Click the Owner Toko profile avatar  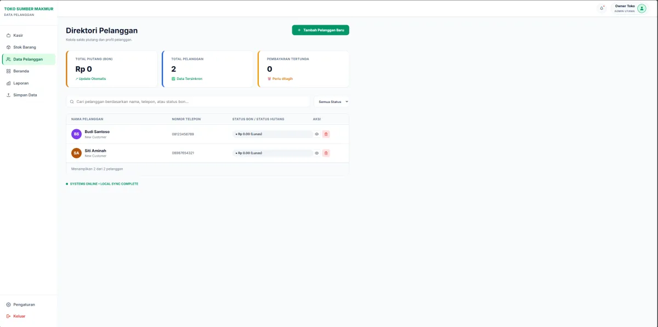point(642,8)
